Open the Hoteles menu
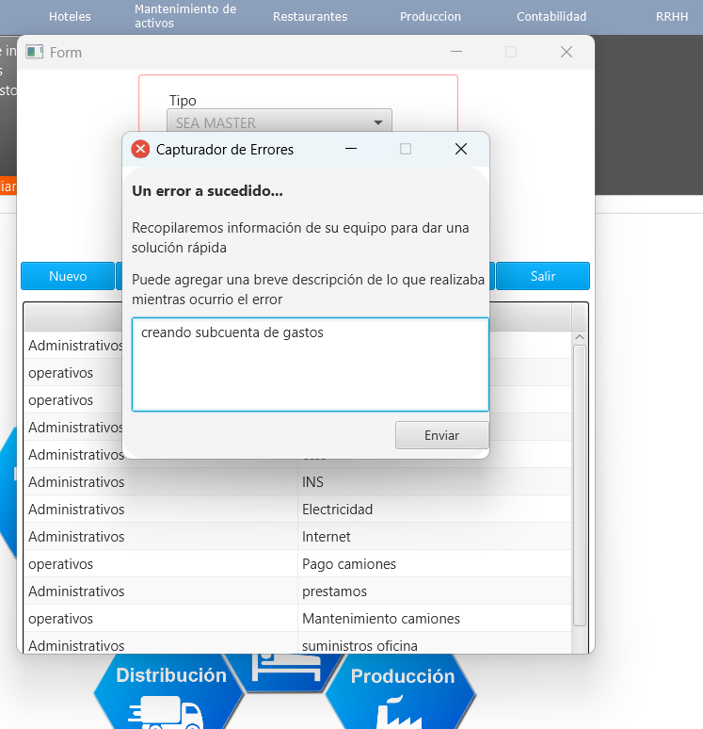This screenshot has height=729, width=703. (71, 17)
